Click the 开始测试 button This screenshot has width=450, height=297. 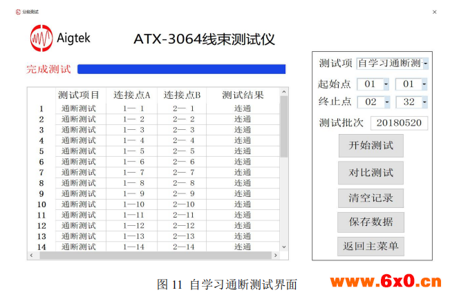coord(371,146)
